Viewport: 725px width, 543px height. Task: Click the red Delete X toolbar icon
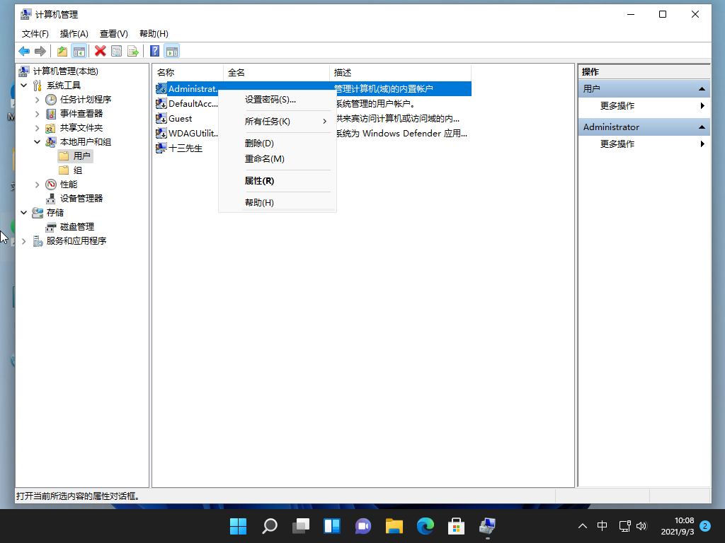click(x=101, y=51)
